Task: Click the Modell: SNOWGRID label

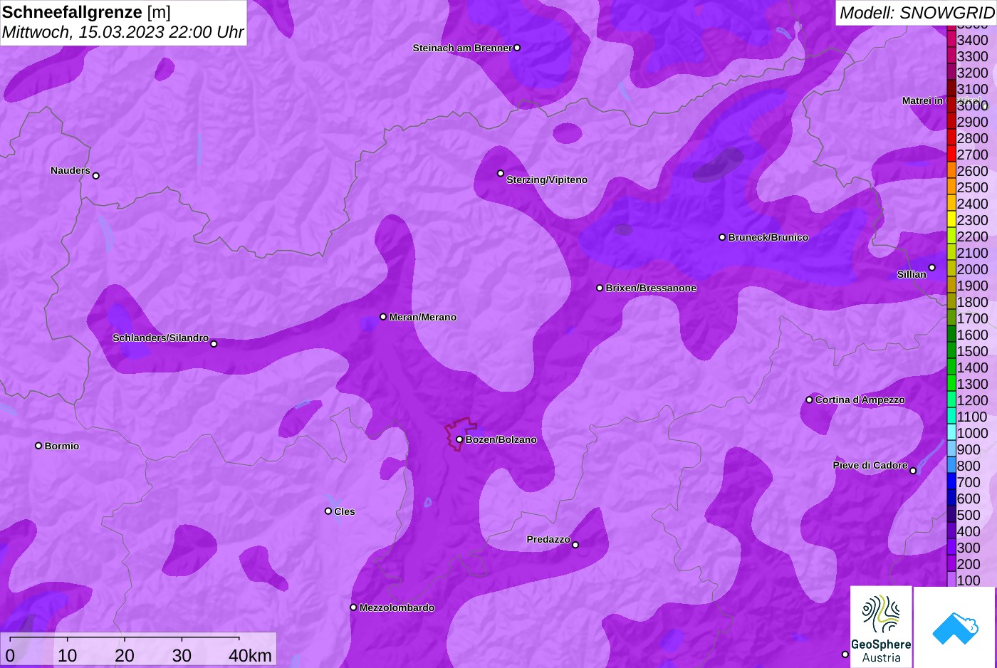Action: click(x=917, y=13)
